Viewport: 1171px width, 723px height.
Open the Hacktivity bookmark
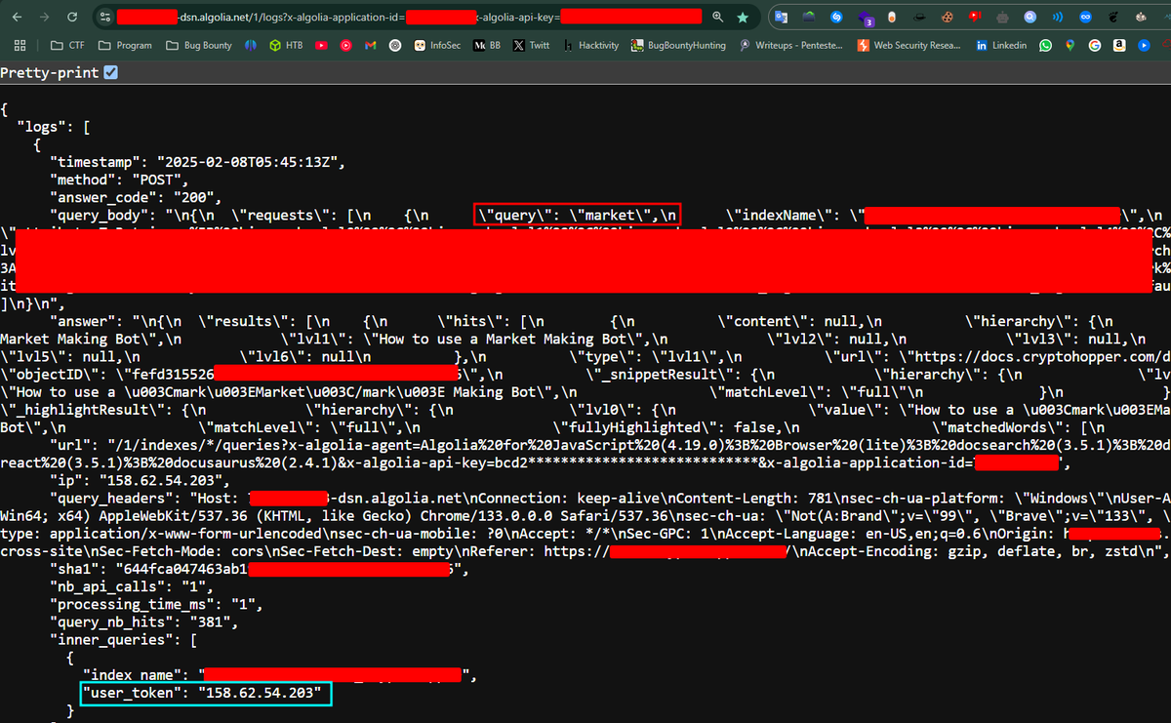point(590,45)
